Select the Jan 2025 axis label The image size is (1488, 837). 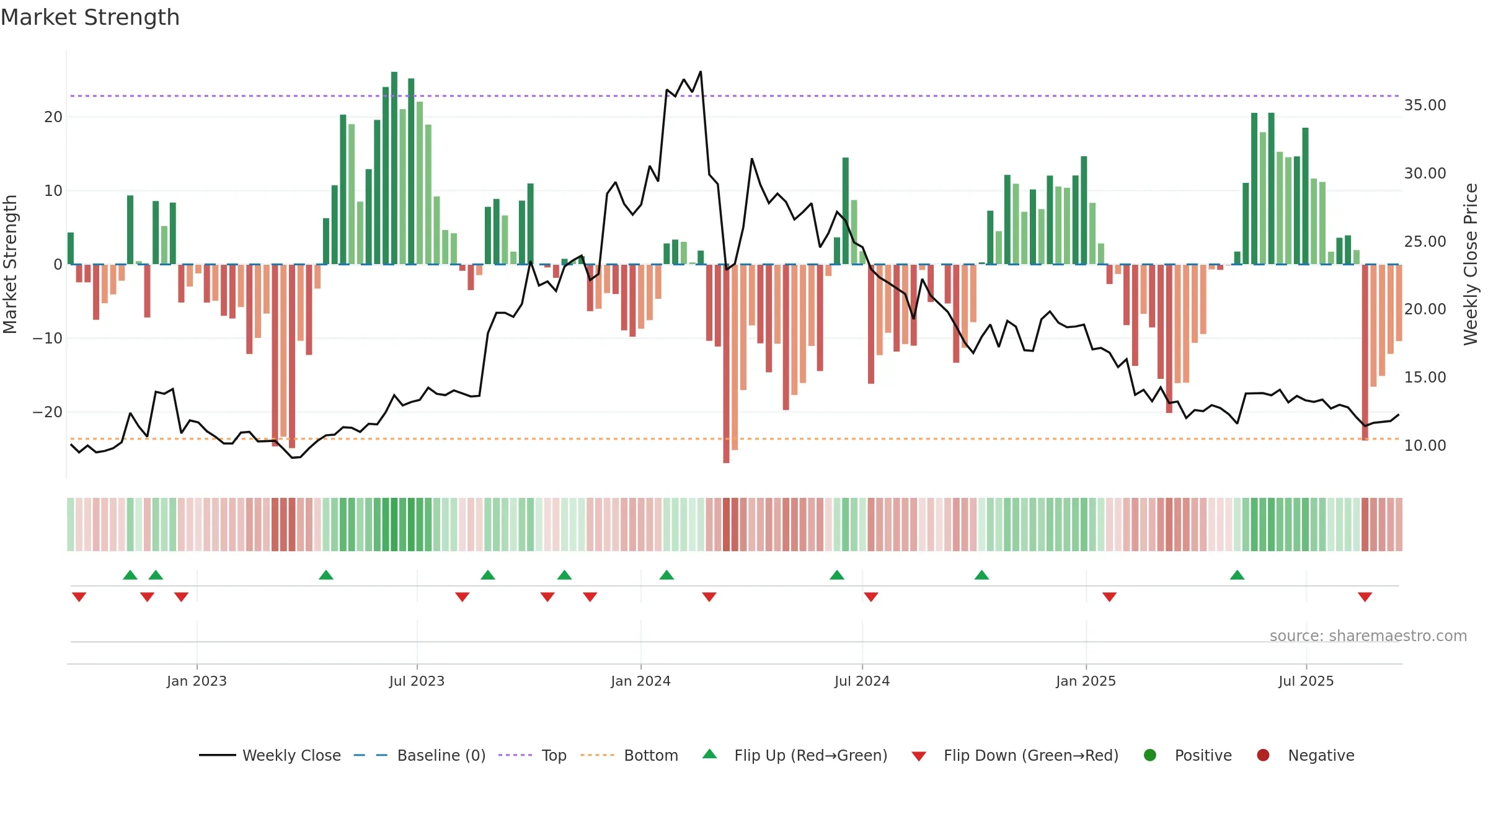click(x=1086, y=681)
